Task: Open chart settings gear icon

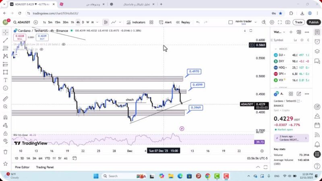Action: (x=272, y=23)
